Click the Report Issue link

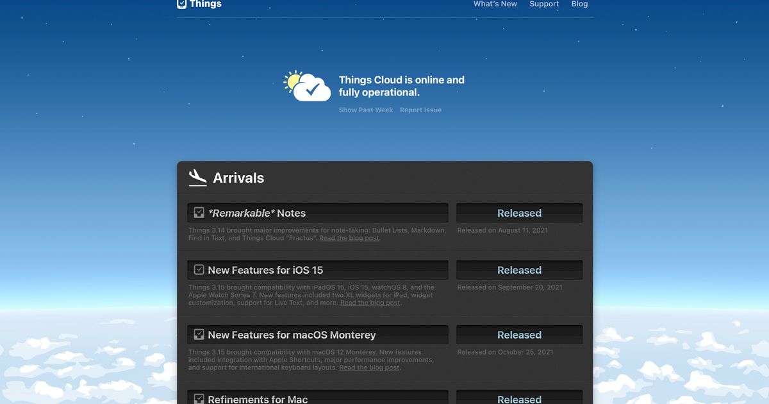tap(420, 110)
